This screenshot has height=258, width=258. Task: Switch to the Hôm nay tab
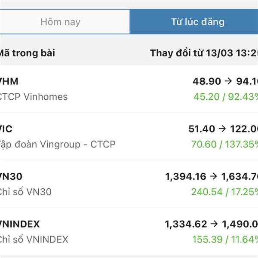60,22
